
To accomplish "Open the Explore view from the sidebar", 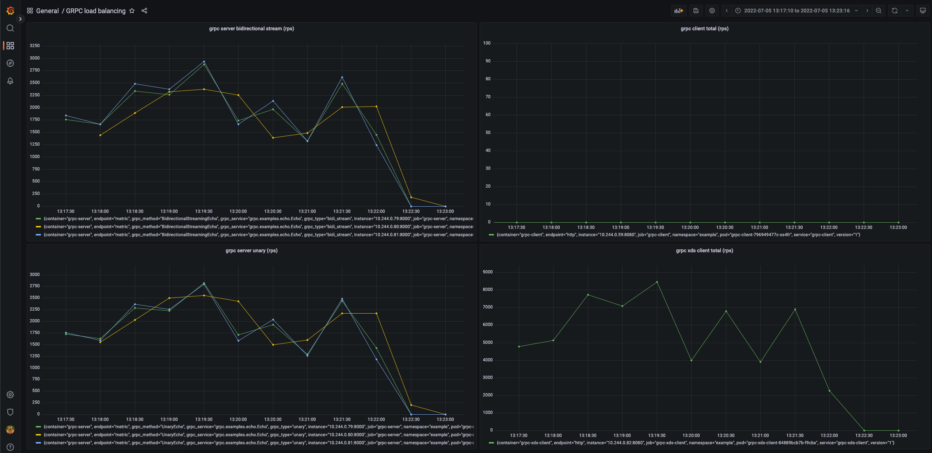I will point(10,63).
